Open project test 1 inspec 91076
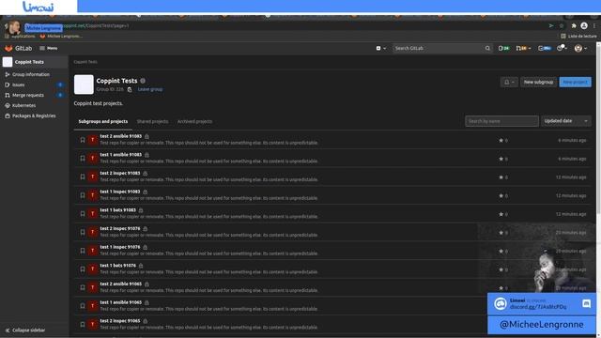 click(120, 247)
